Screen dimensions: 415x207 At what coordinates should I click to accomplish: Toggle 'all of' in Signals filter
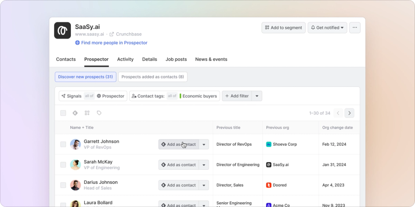pos(89,96)
